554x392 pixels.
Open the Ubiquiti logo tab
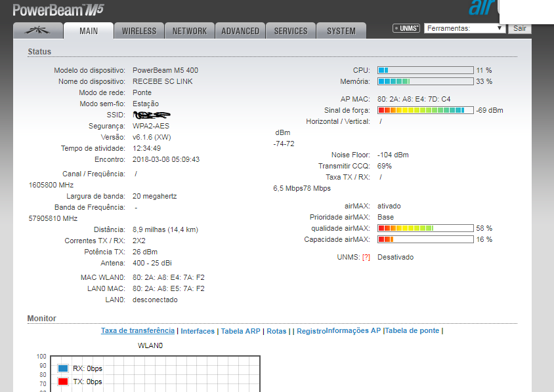38,31
